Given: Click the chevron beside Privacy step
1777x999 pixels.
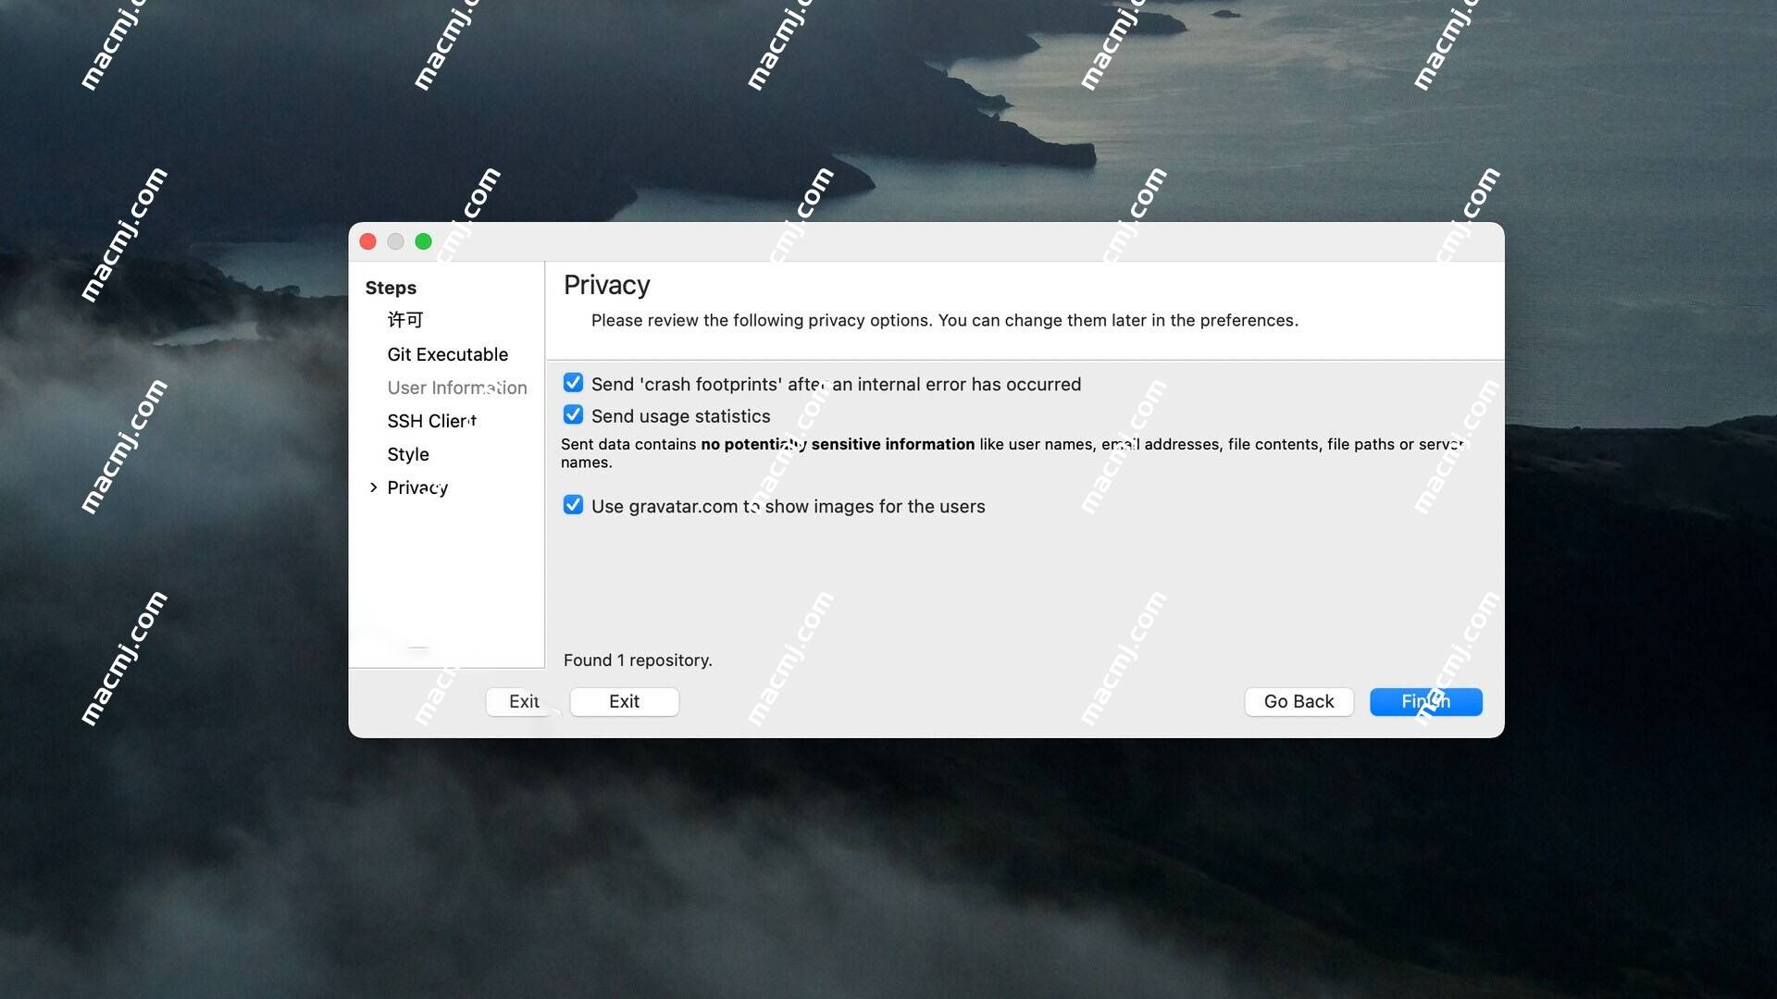Looking at the screenshot, I should coord(373,487).
